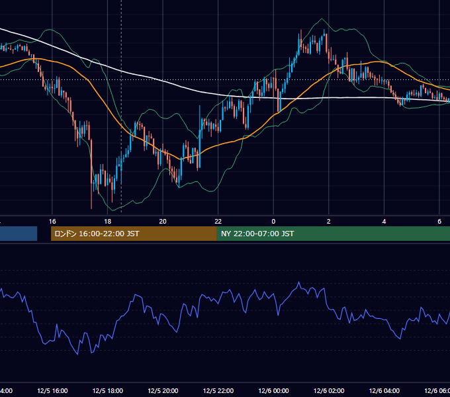Click the 12/6 00:00 date label

click(x=273, y=390)
